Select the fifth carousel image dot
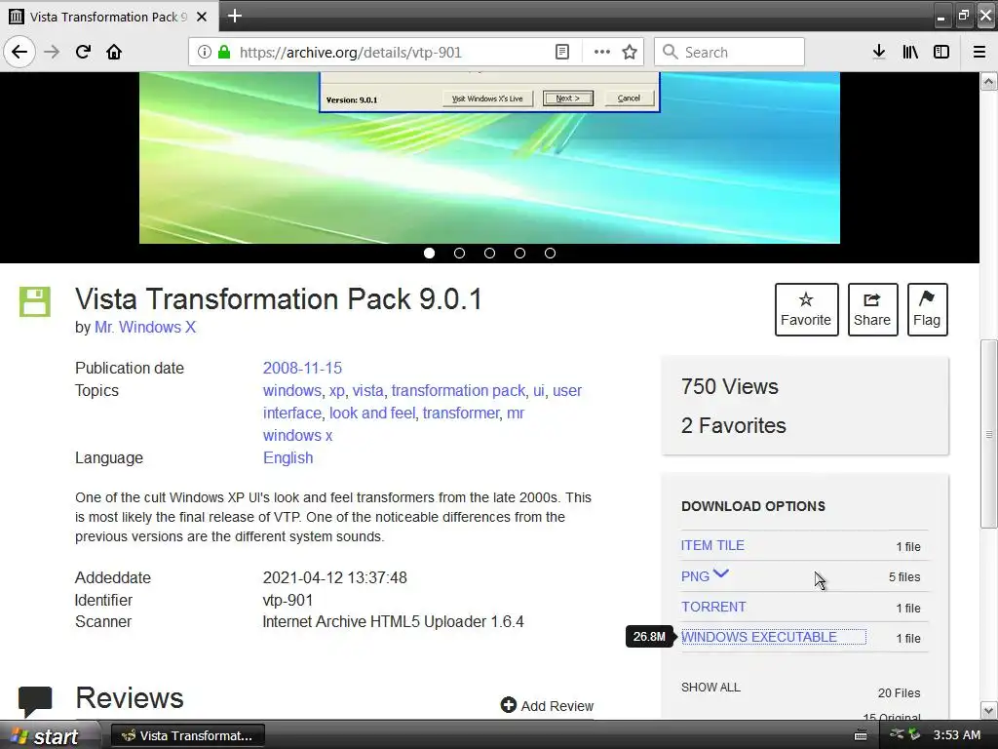 tap(550, 254)
